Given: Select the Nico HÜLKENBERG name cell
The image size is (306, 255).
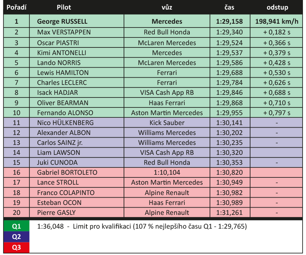Looking at the screenshot, I should click(65, 123).
